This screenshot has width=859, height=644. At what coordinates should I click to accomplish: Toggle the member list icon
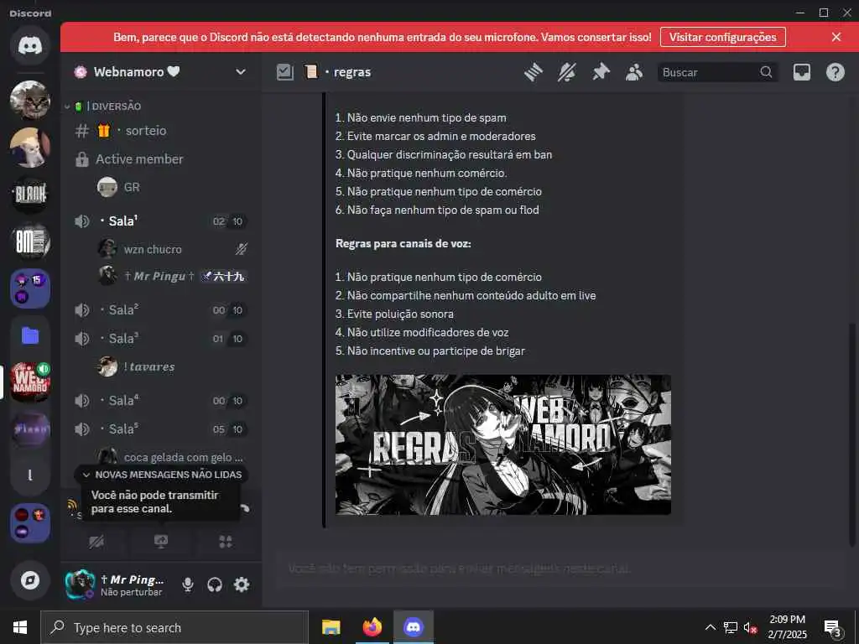point(634,72)
